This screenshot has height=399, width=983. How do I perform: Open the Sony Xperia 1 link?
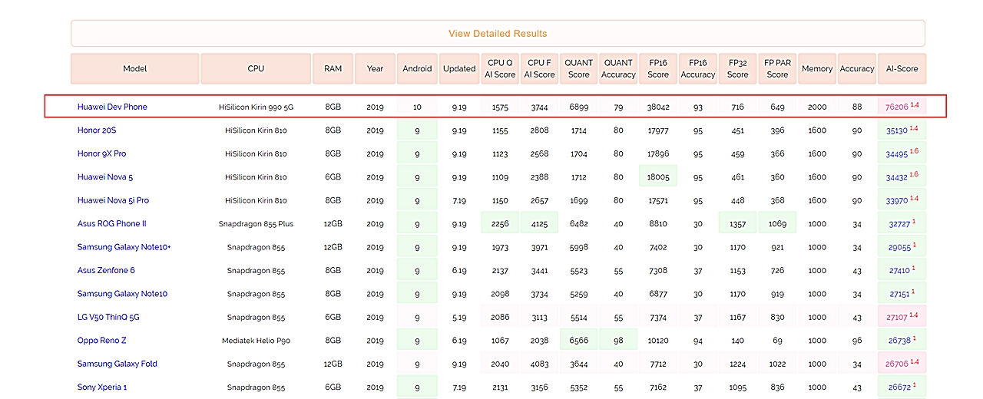[102, 387]
